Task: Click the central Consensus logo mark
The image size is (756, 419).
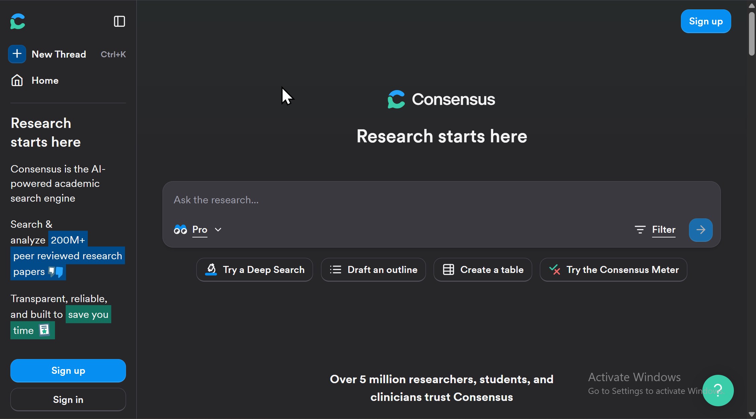Action: [396, 99]
